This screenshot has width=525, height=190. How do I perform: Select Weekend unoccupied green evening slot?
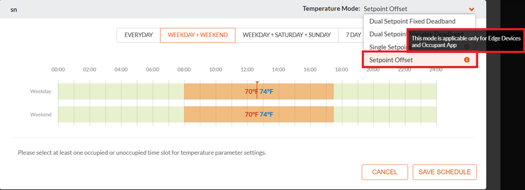point(385,114)
